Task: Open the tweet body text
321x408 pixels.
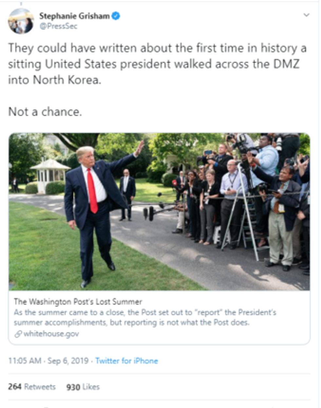Action: coord(157,80)
